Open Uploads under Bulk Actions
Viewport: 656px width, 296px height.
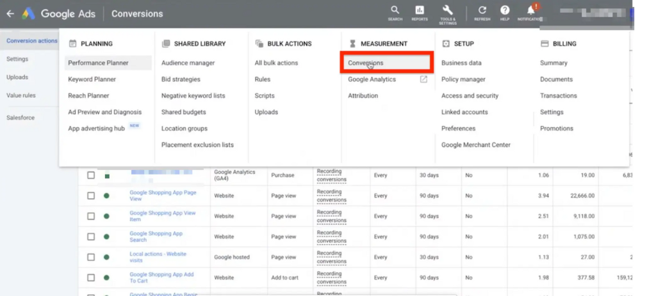pyautogui.click(x=266, y=112)
